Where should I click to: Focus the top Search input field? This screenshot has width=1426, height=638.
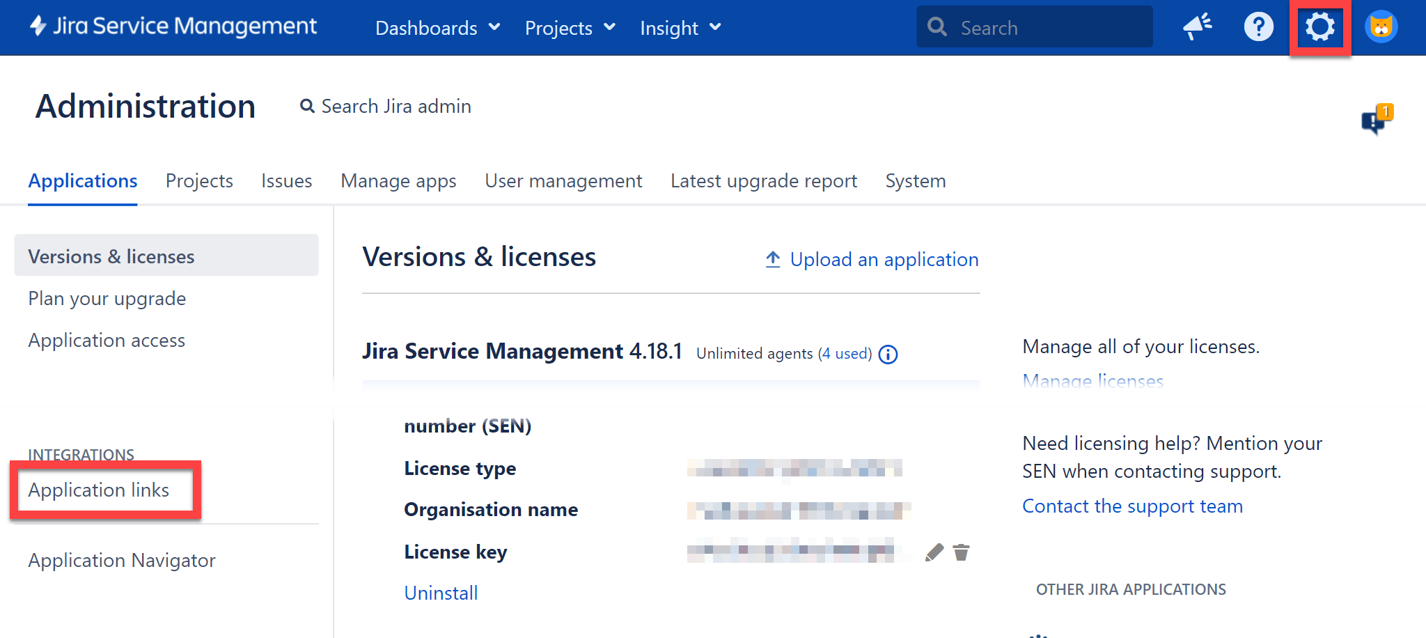[x=1035, y=27]
